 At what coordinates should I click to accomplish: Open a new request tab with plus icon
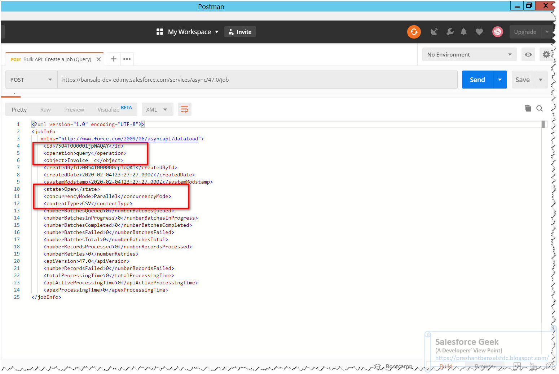(x=114, y=59)
